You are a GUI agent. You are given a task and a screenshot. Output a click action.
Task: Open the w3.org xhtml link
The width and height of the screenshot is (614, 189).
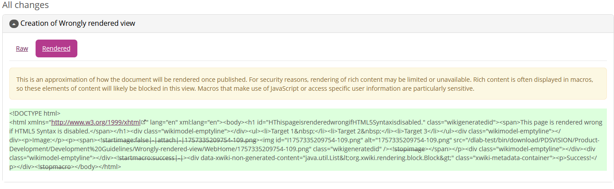point(96,122)
